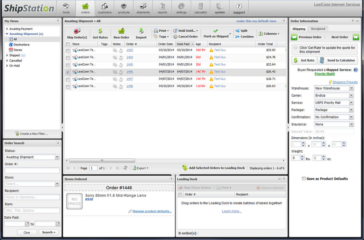This screenshot has width=364, height=240.
Task: Check the box for order 1444
Action: coord(68,58)
